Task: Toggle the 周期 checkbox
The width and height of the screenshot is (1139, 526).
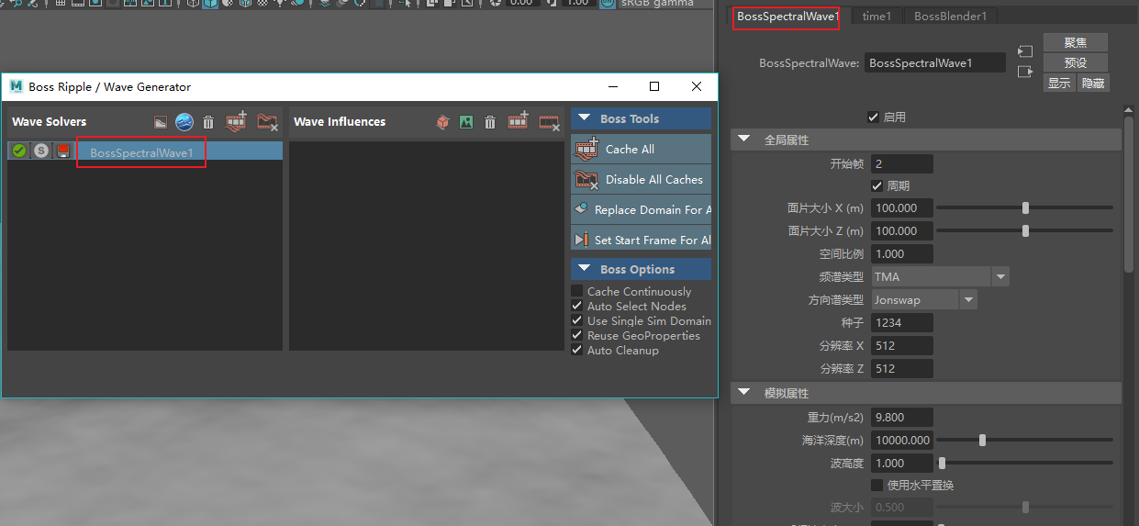Action: coord(877,185)
